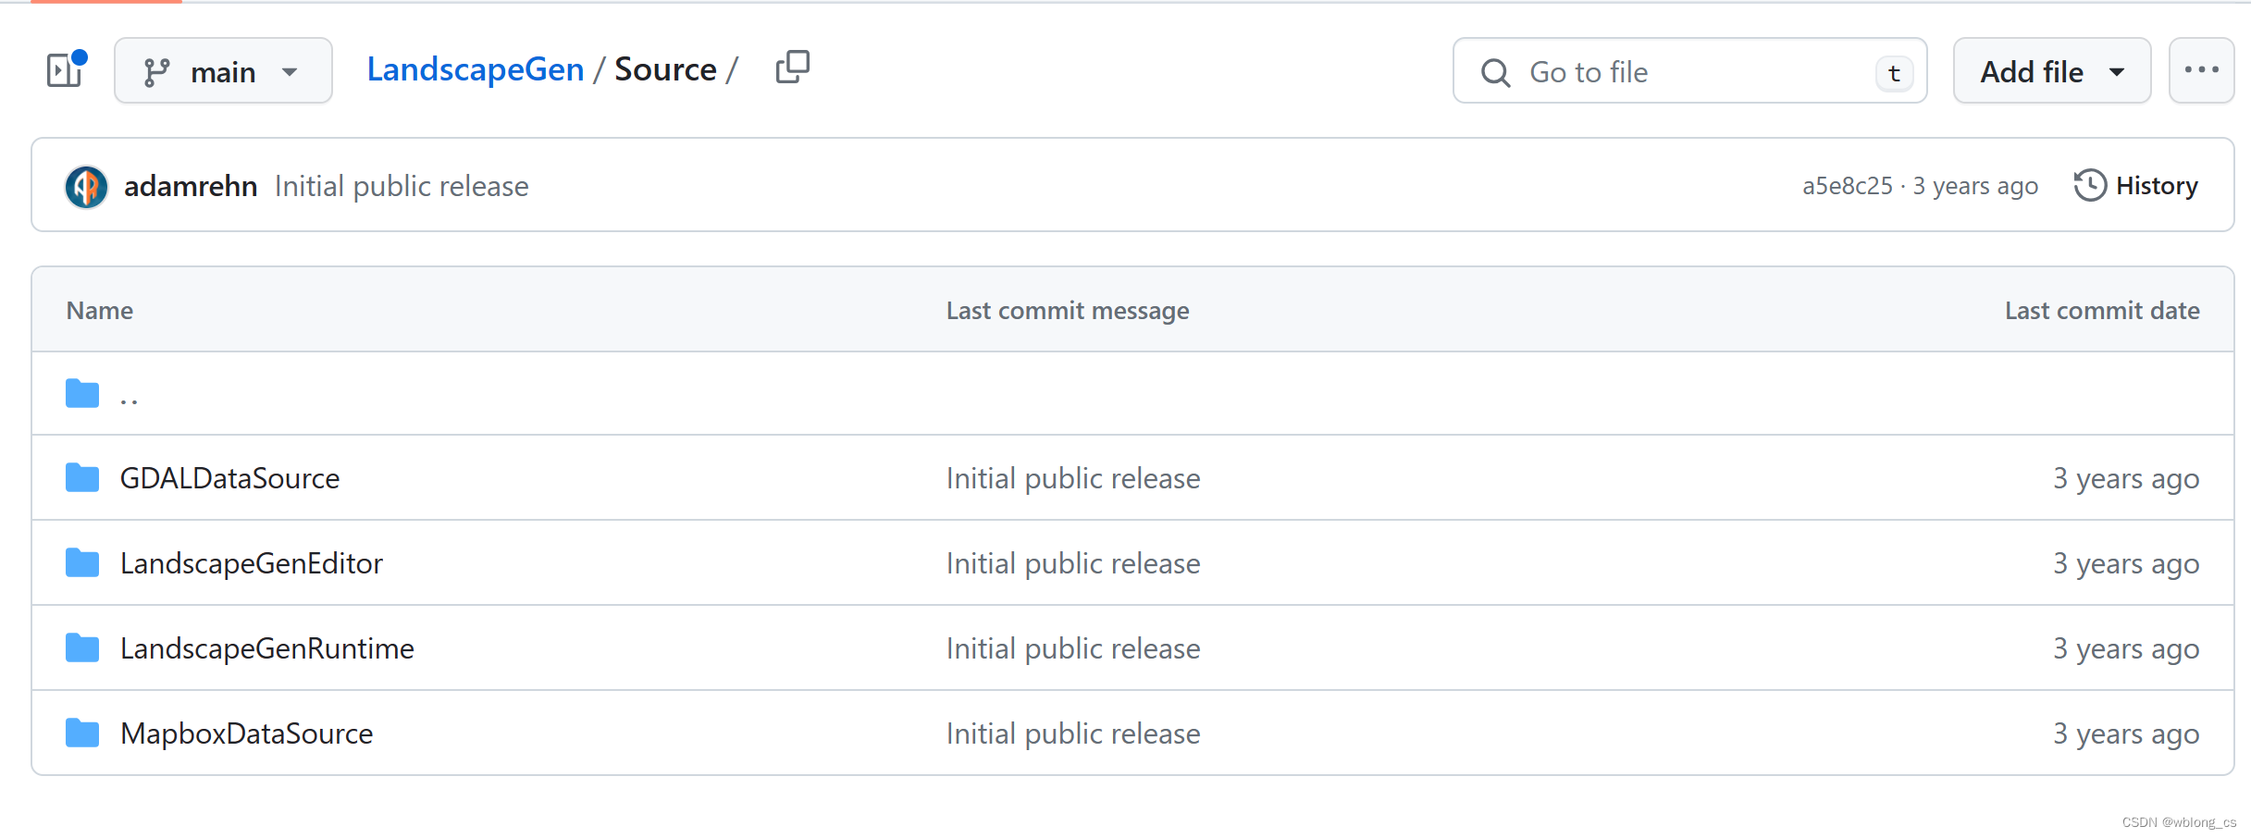Copy the Source folder path
2251x838 pixels.
[792, 68]
